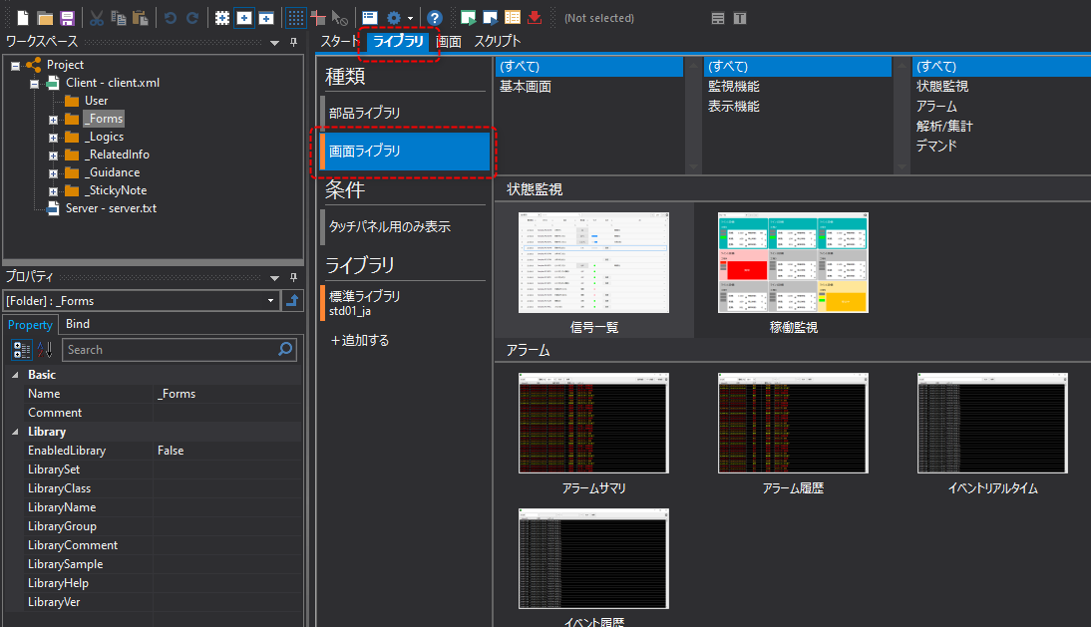Click the Save (floppy disk) toolbar icon

67,18
